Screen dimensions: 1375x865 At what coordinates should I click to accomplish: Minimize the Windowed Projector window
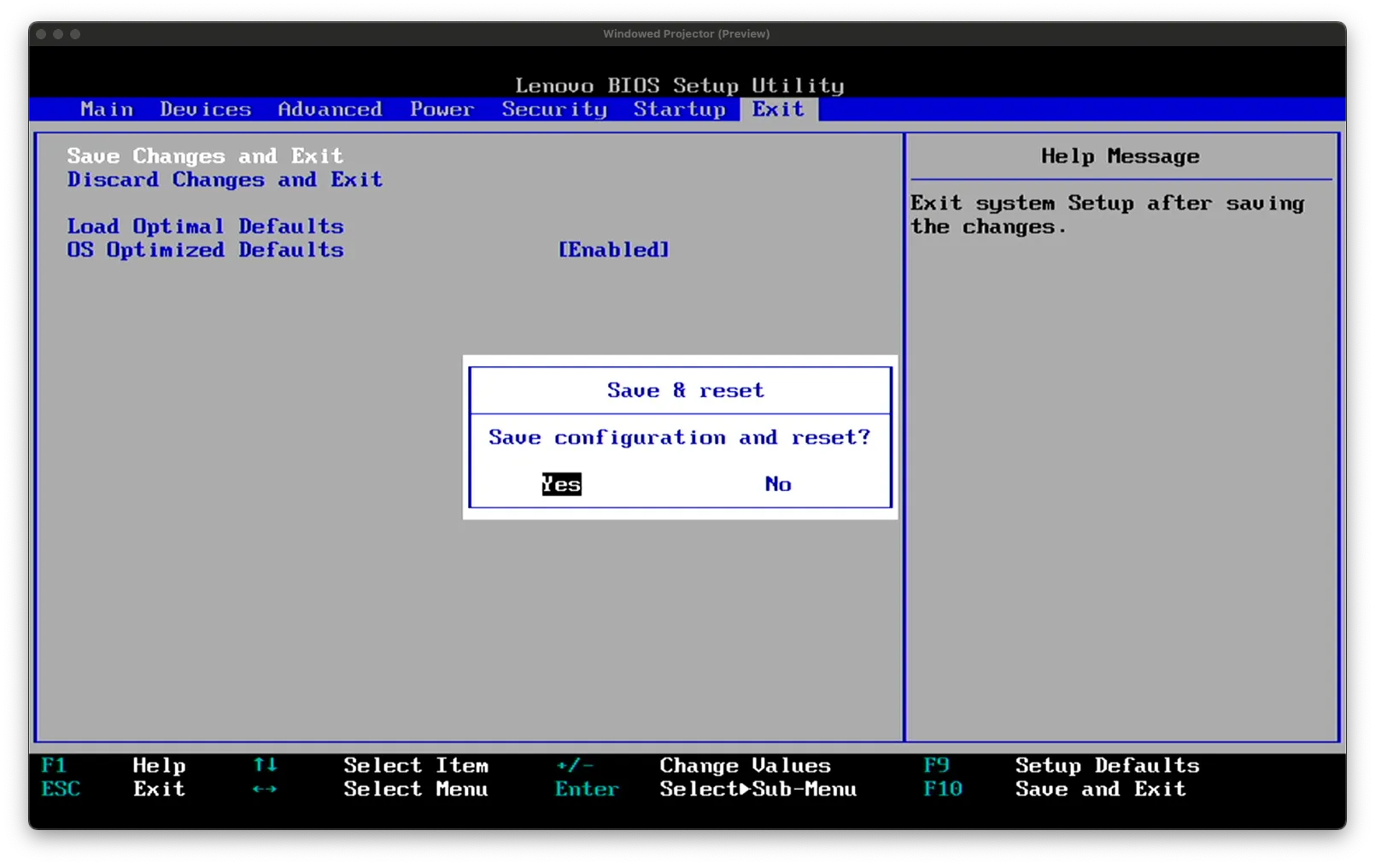coord(58,34)
